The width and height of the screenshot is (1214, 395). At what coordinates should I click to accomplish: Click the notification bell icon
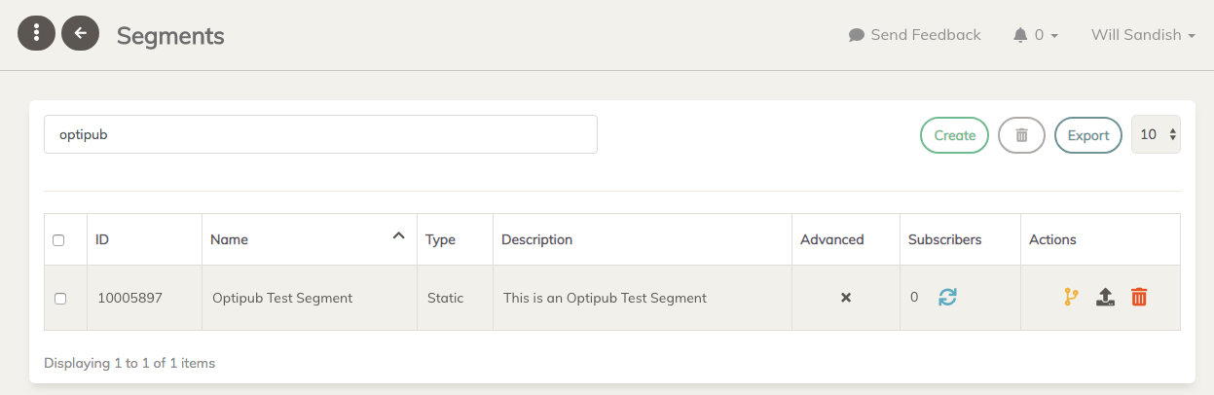(1020, 35)
